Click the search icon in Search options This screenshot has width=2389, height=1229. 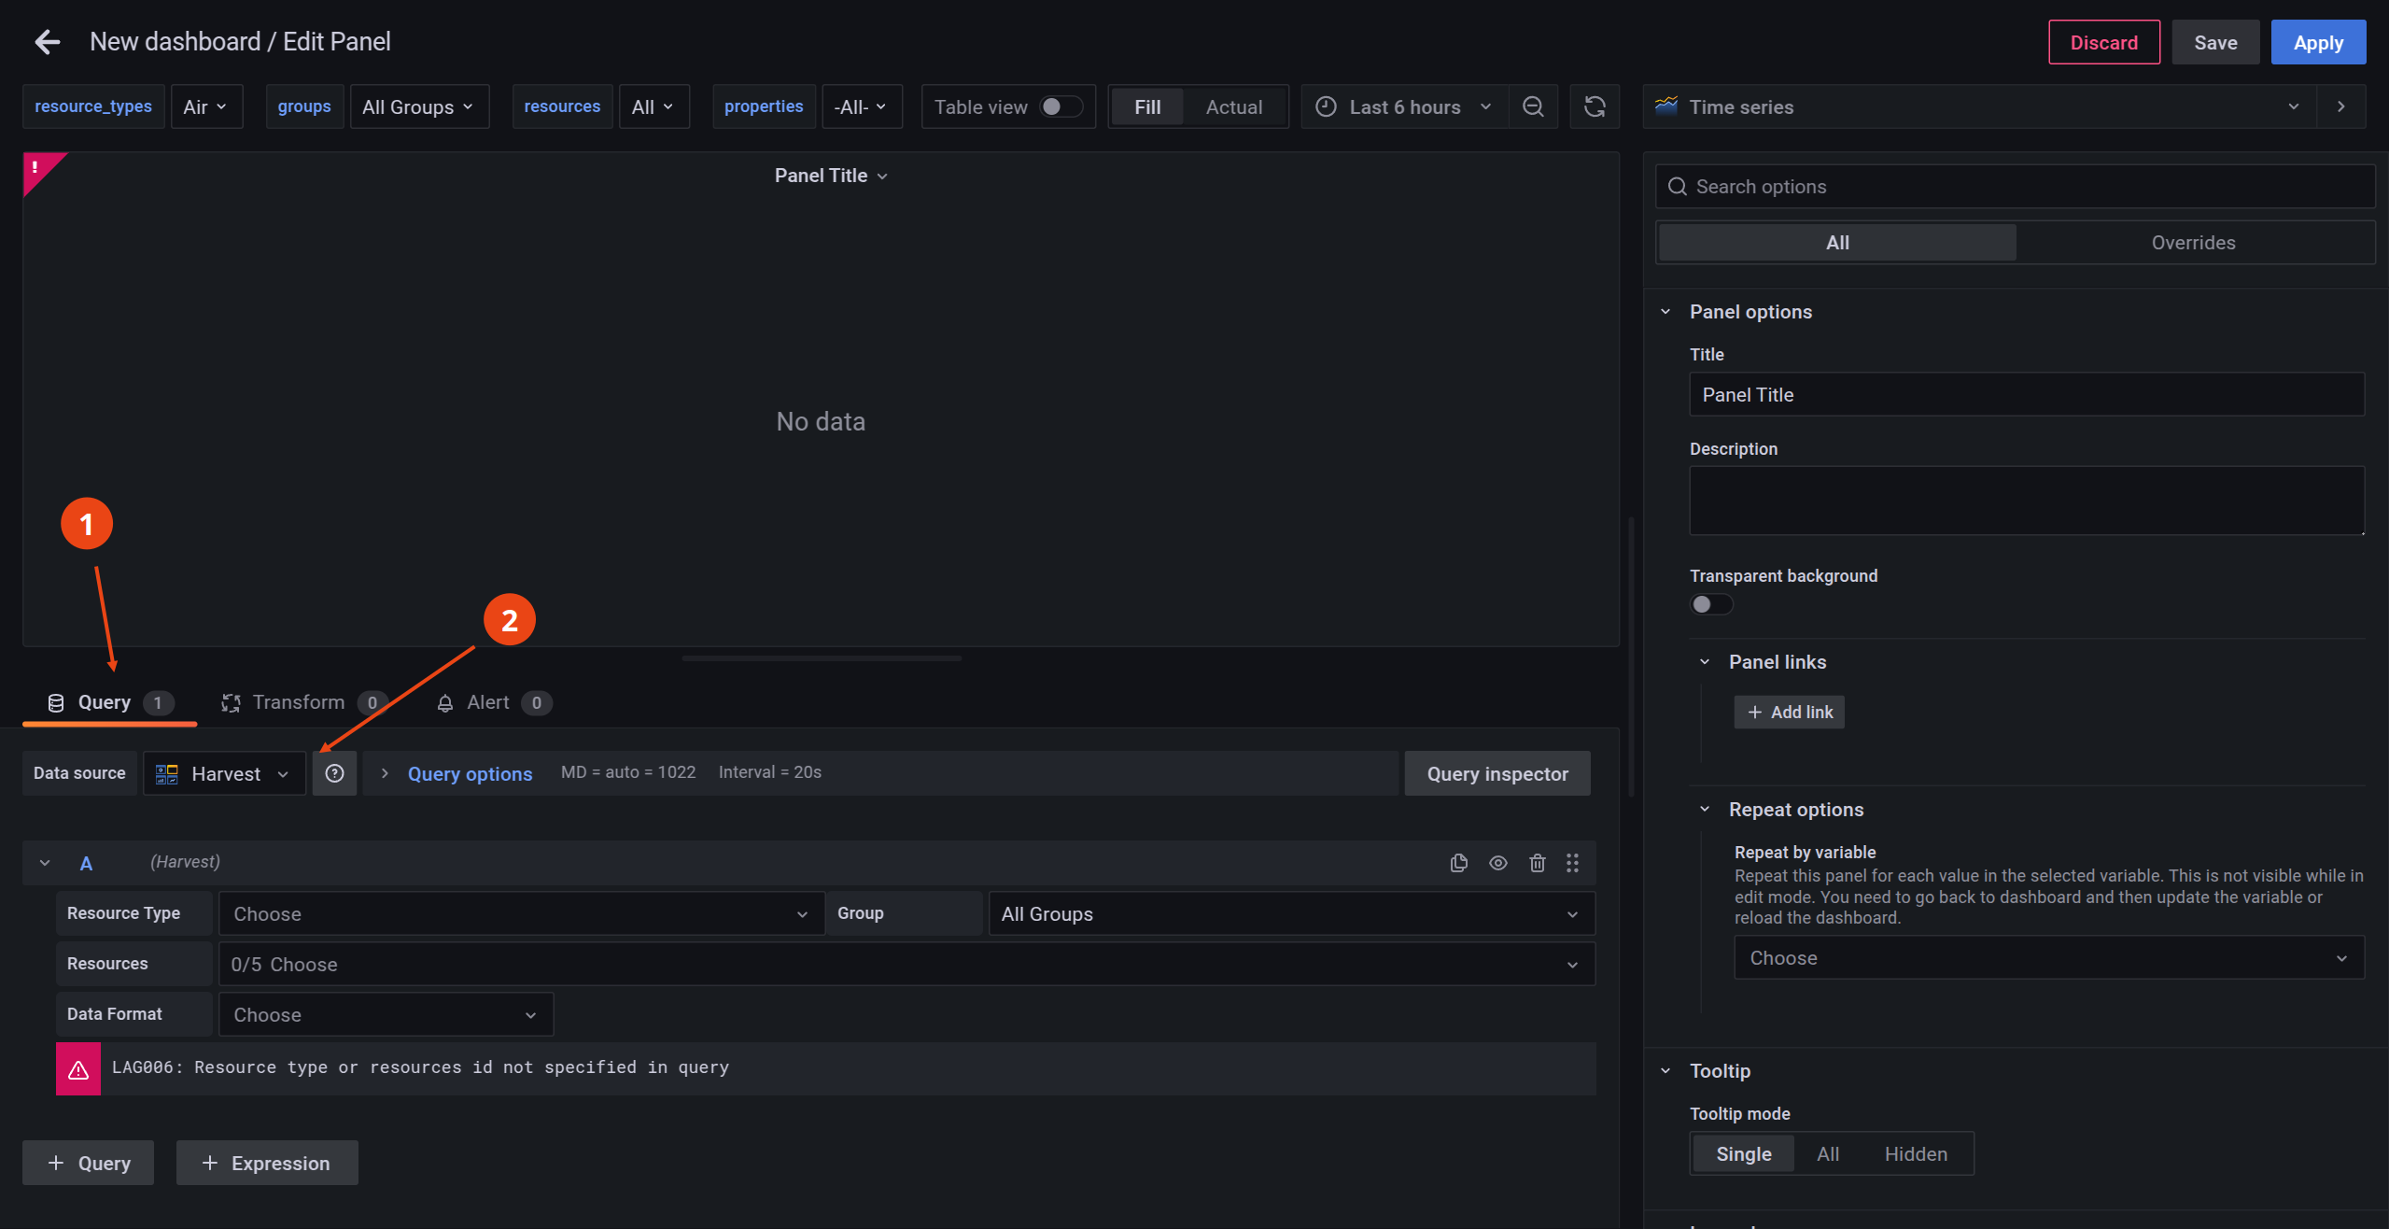tap(1677, 186)
